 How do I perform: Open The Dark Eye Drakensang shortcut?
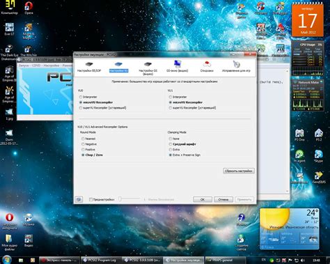9,53
